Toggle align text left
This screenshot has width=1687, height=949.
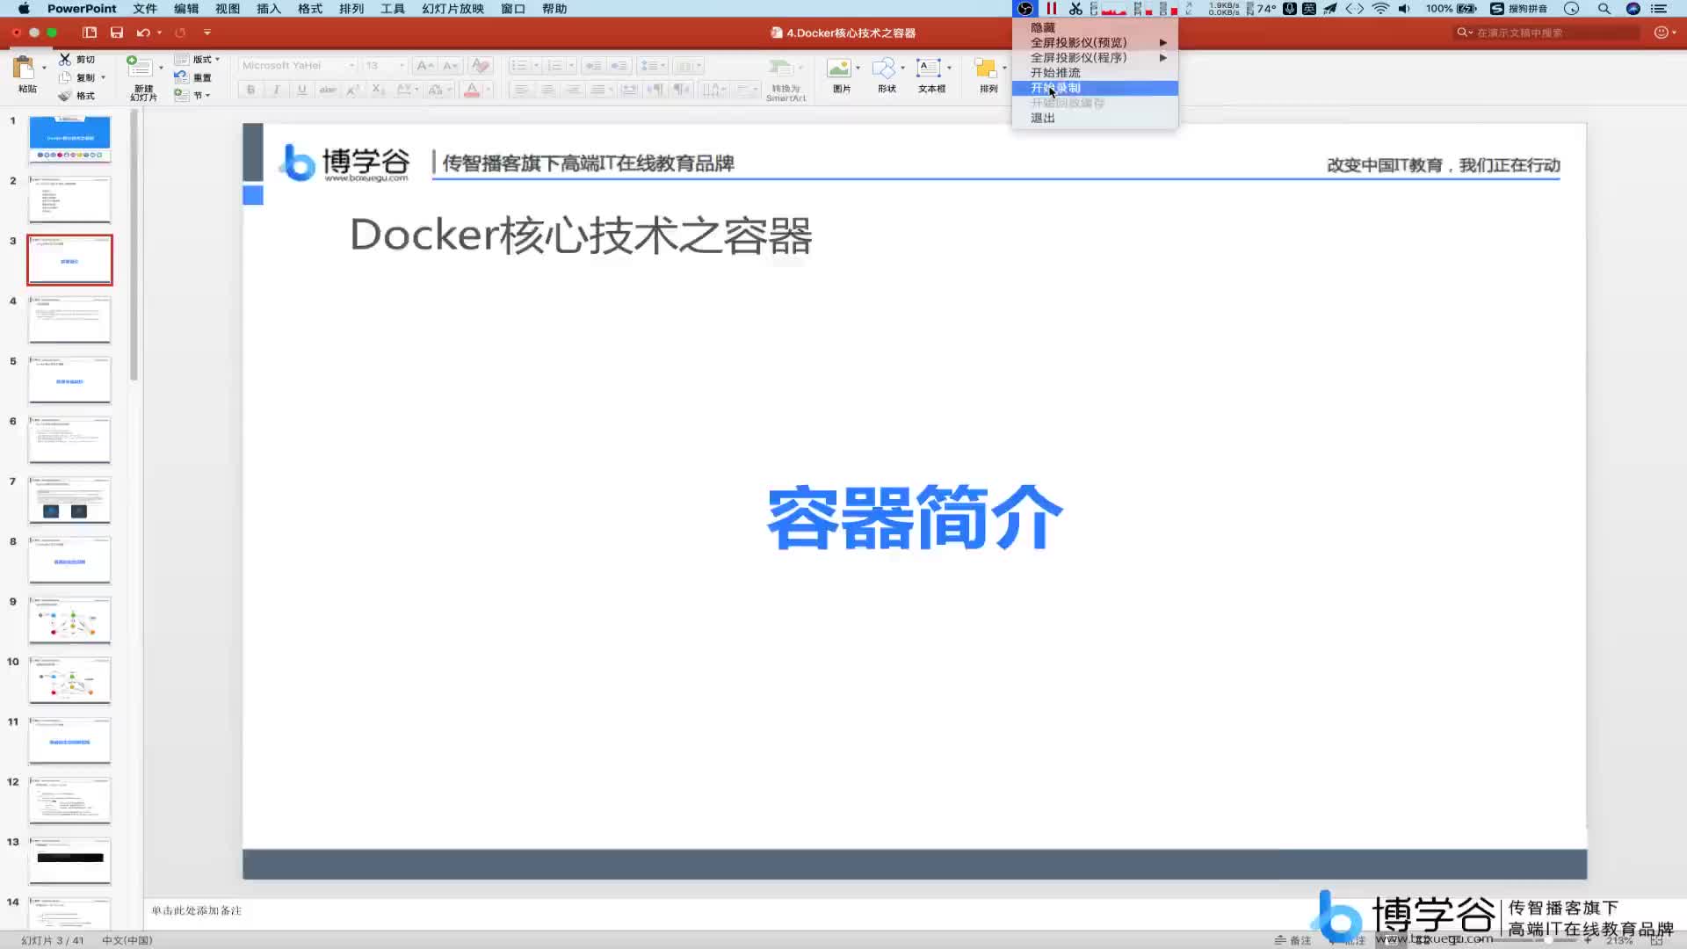(522, 90)
